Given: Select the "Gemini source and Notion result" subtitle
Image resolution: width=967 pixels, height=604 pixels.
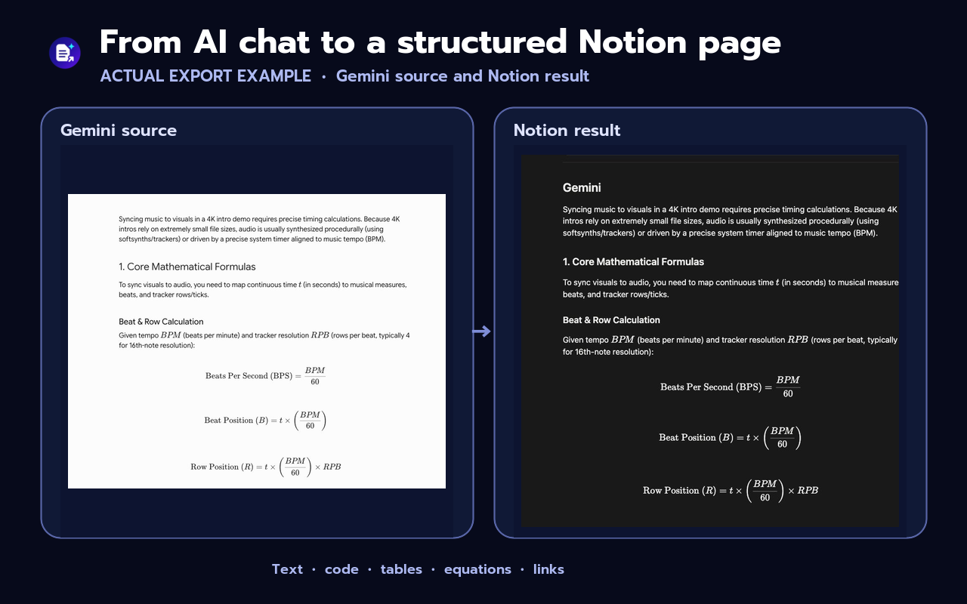Looking at the screenshot, I should click(x=462, y=76).
